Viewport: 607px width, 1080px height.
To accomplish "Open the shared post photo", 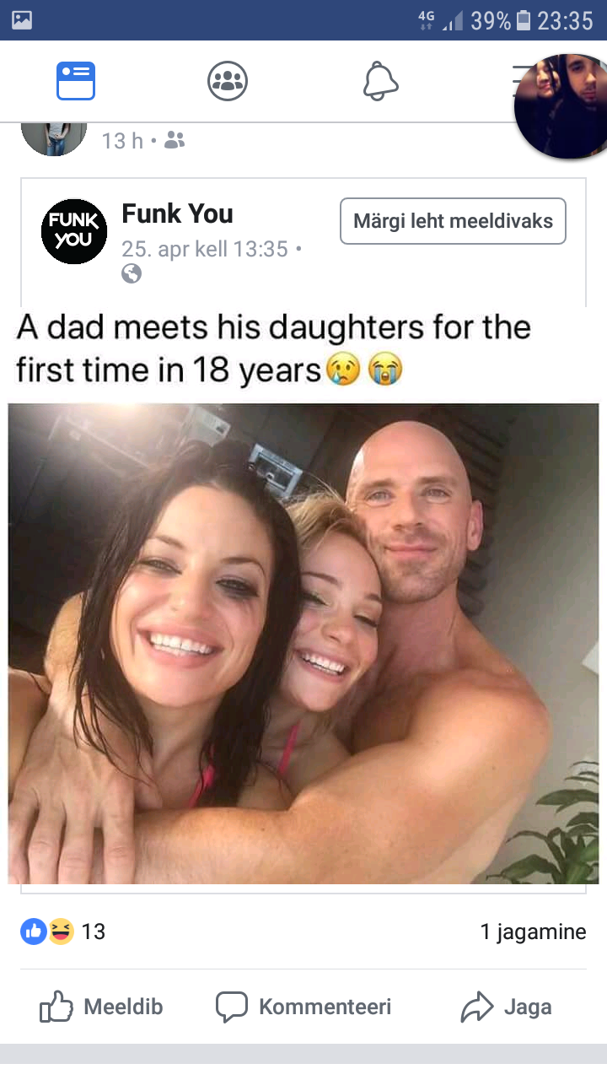I will coord(303,643).
